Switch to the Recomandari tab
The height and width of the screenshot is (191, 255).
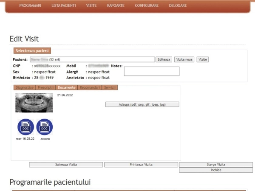pos(90,87)
